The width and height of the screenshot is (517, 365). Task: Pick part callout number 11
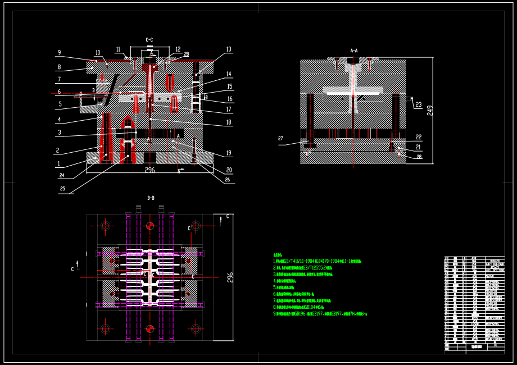[x=119, y=49]
